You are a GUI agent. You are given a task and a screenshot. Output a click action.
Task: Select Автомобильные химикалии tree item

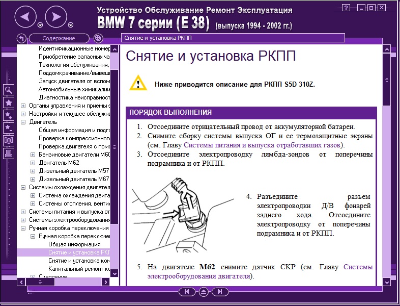click(x=74, y=89)
